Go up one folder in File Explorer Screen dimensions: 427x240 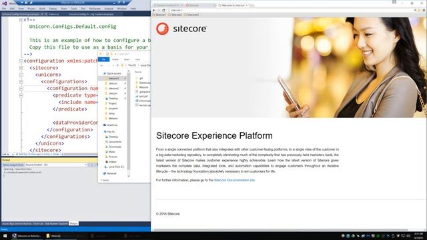pyautogui.click(x=117, y=65)
